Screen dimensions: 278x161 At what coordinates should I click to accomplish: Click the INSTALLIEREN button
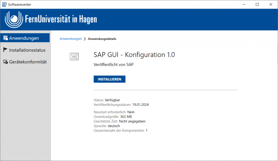[x=109, y=79]
